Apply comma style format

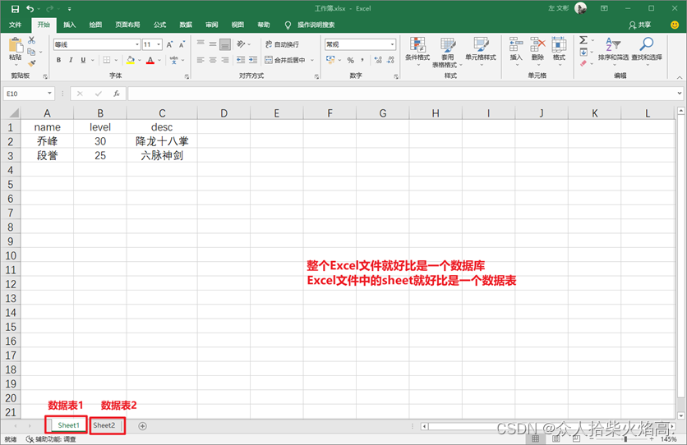point(362,60)
